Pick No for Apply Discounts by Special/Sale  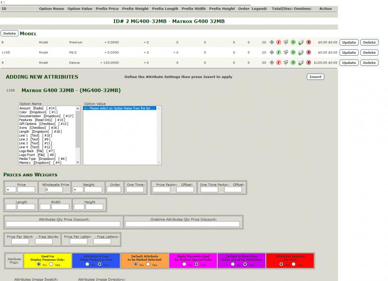(x=184, y=264)
